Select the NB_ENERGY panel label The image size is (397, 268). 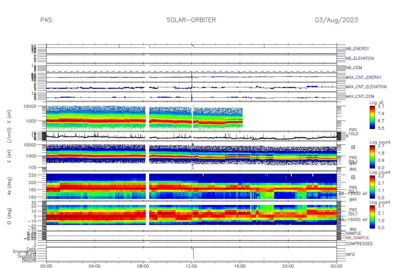(x=357, y=49)
